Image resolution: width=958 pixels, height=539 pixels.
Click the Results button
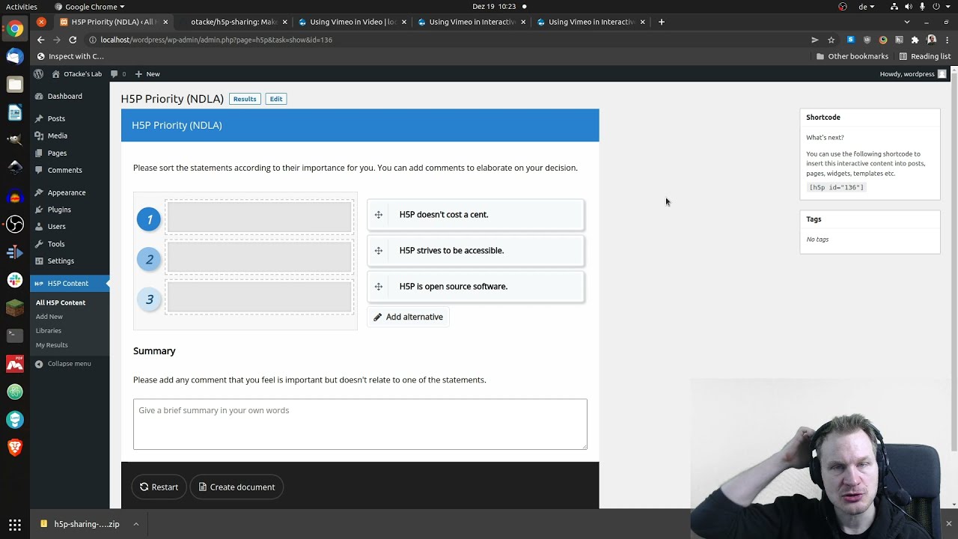tap(245, 99)
